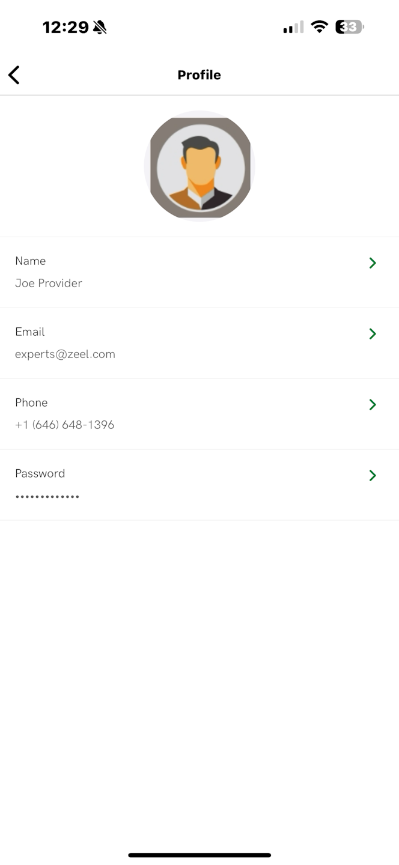The image size is (399, 865).
Task: Select the +1 (646) 648-1396 phone number
Action: 65,425
